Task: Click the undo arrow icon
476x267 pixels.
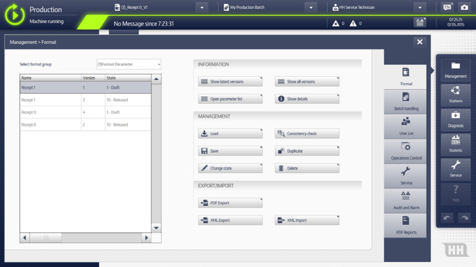Action: pyautogui.click(x=447, y=218)
